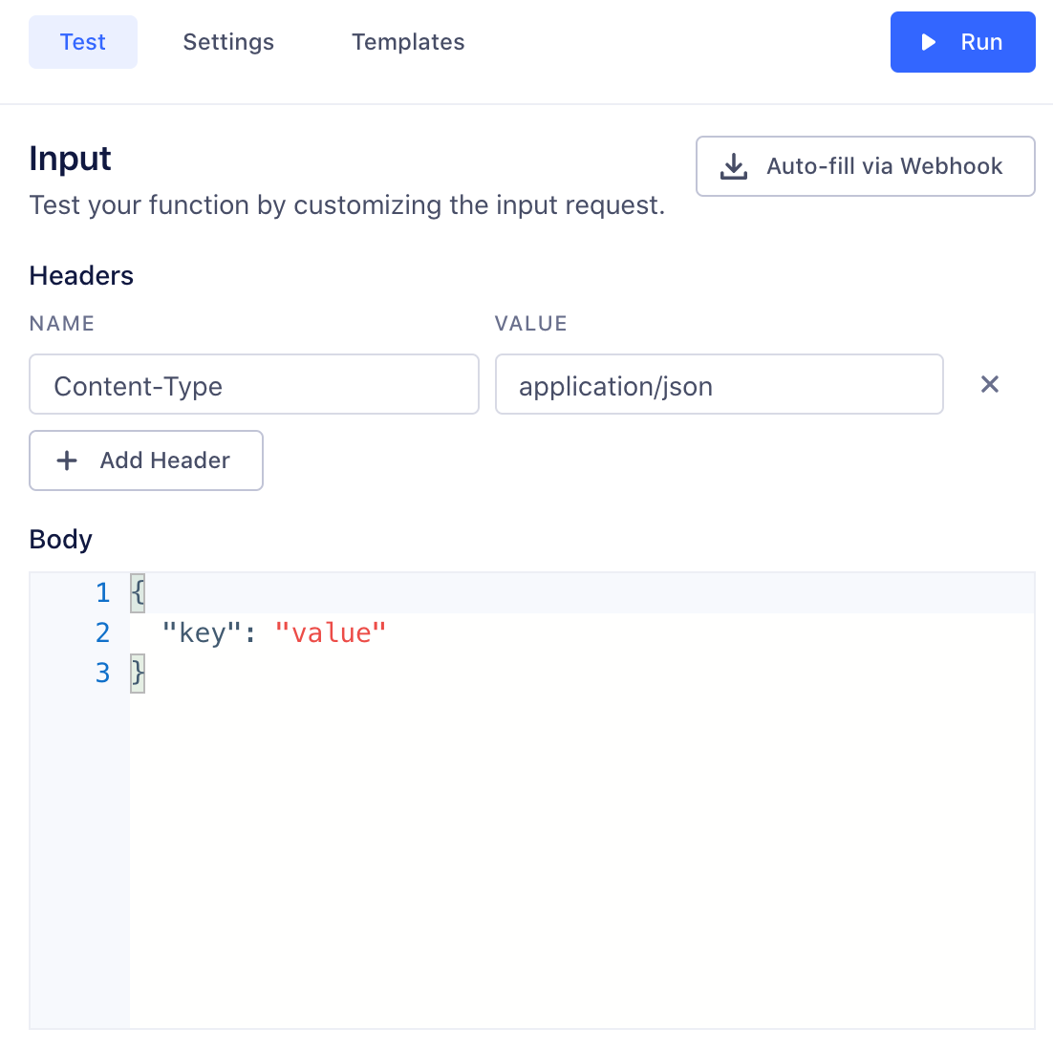Screen dimensions: 1053x1049
Task: Add a new header row
Action: click(145, 460)
